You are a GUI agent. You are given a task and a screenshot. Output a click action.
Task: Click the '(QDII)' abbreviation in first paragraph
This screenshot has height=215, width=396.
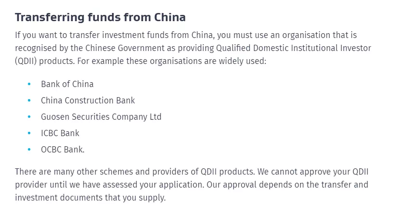point(26,61)
